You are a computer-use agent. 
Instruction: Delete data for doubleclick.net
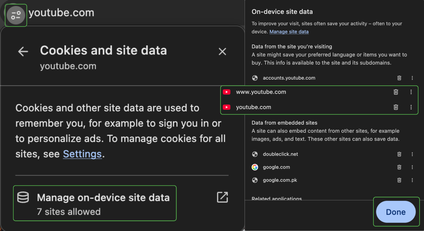pos(399,154)
